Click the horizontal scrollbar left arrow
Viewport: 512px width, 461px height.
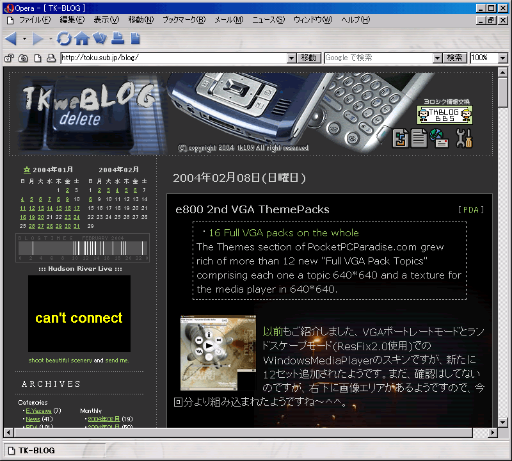[8, 433]
